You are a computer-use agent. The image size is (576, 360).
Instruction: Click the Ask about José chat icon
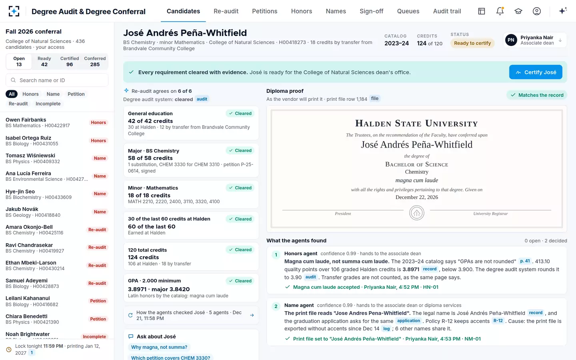tap(131, 336)
